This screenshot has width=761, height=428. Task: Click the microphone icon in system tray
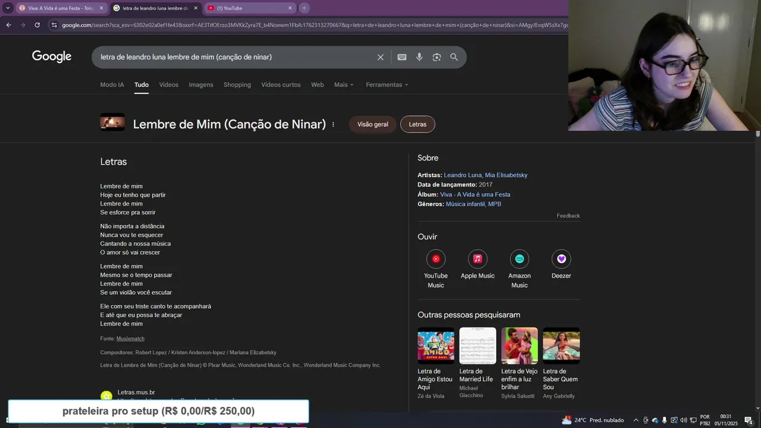[x=664, y=420]
